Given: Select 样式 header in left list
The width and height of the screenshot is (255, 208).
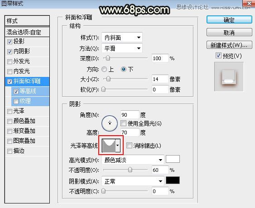Looking at the screenshot, I should point(27,21).
